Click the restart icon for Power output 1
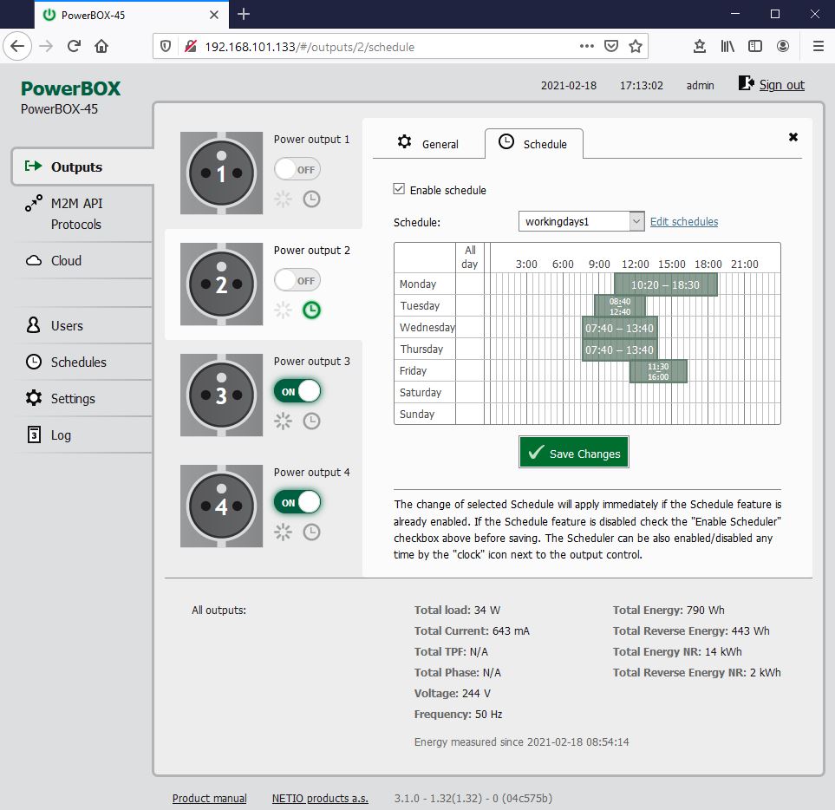Screen dimensions: 835x810 click(284, 199)
